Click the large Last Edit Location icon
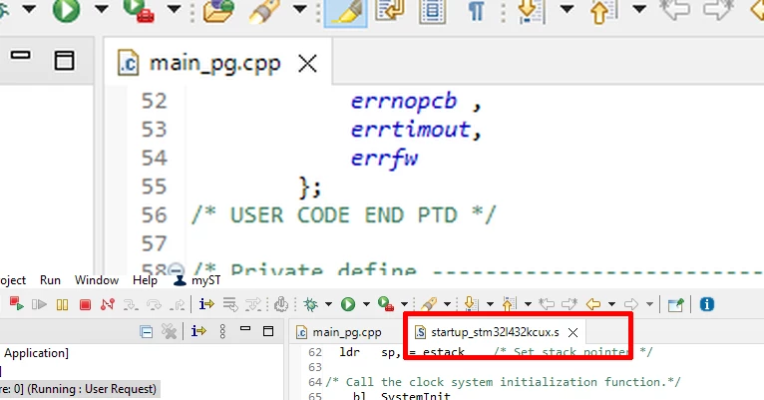The width and height of the screenshot is (764, 400). pos(674,10)
